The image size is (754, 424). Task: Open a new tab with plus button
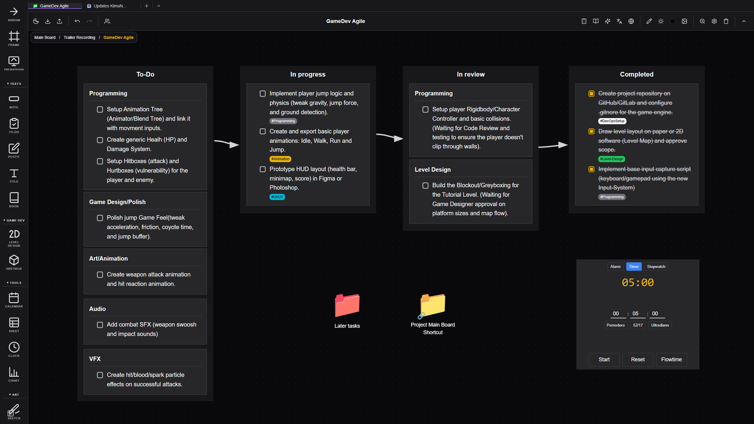click(x=146, y=6)
